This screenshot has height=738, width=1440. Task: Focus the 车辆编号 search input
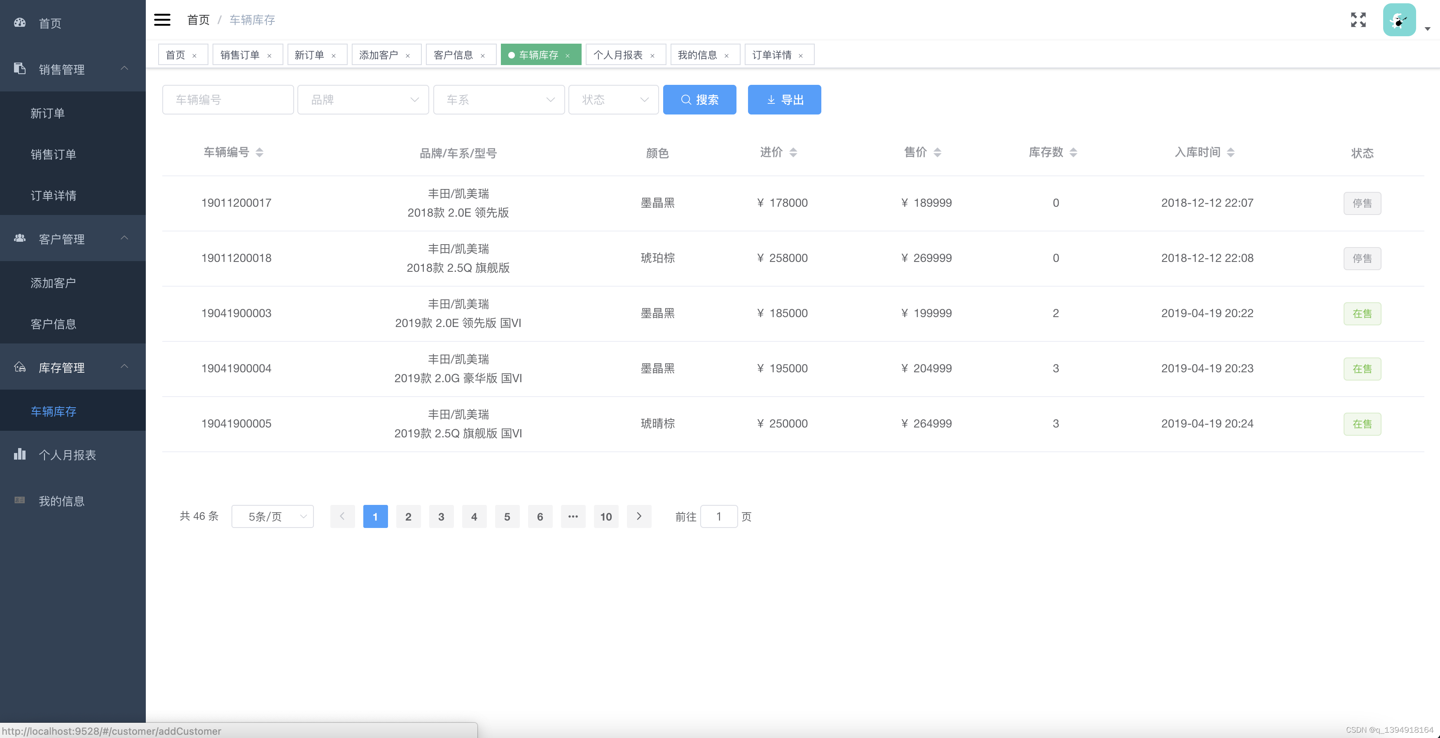tap(227, 100)
